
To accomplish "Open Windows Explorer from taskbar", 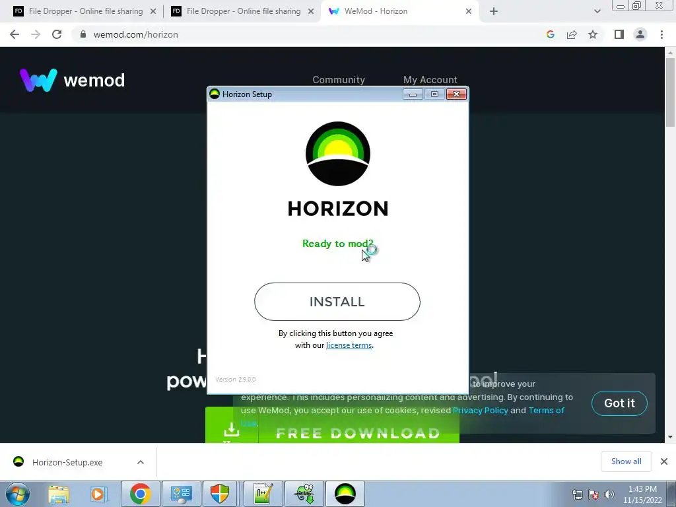I will click(x=59, y=494).
